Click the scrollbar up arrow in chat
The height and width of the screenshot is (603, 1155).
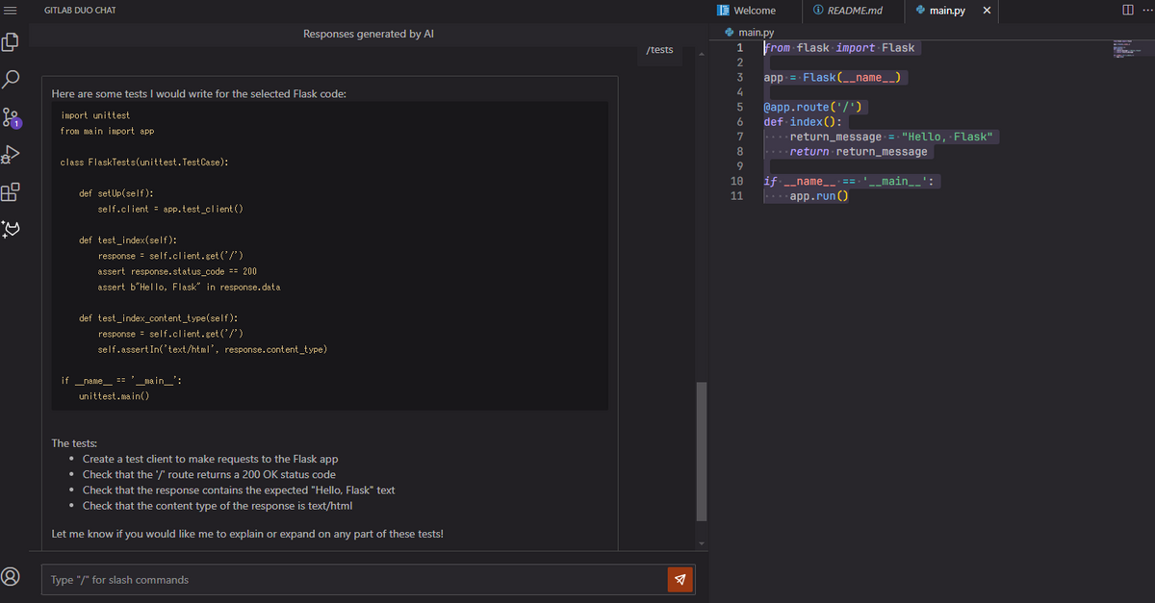point(701,54)
